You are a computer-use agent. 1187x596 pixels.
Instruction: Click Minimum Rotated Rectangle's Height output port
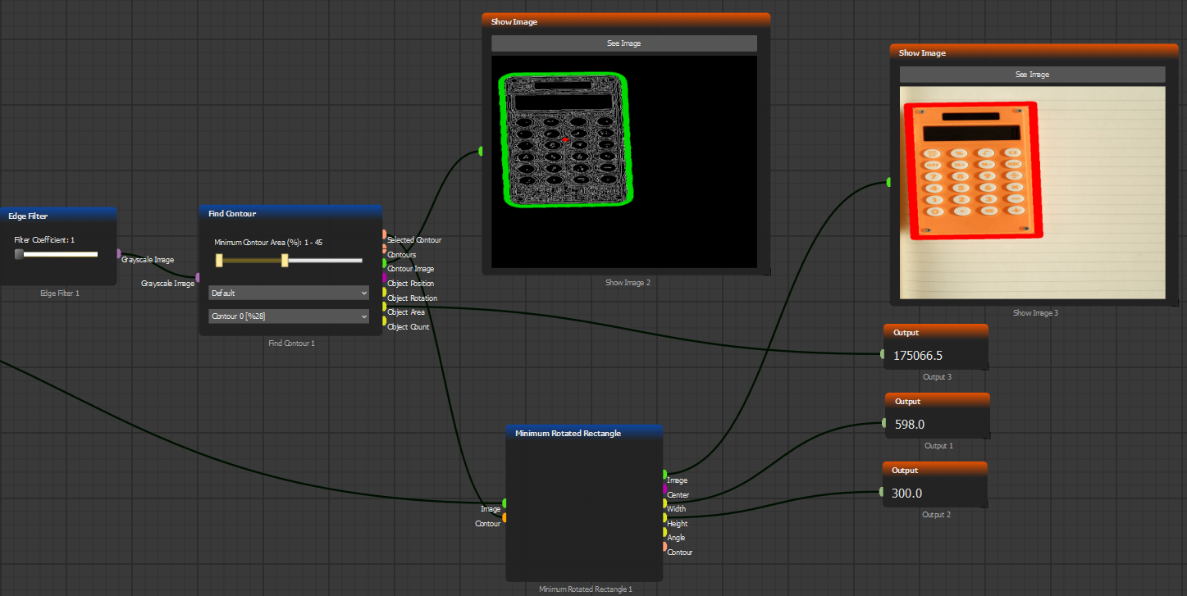tap(664, 517)
